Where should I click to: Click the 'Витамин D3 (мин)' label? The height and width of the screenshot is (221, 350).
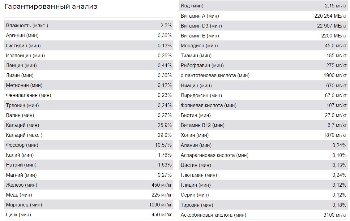tap(201, 26)
